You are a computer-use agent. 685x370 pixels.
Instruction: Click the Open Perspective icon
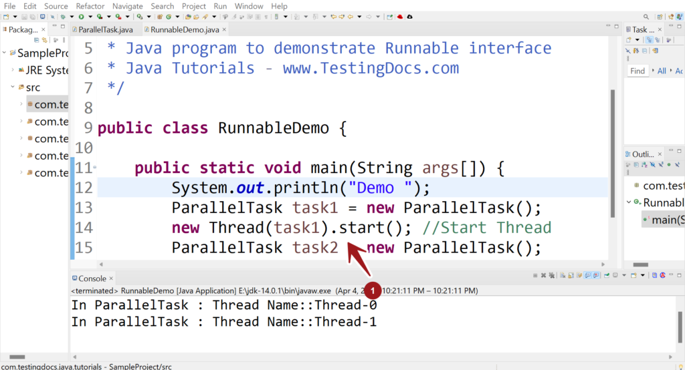tap(660, 16)
